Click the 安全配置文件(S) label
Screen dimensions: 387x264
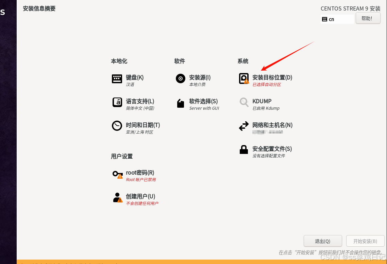point(272,149)
